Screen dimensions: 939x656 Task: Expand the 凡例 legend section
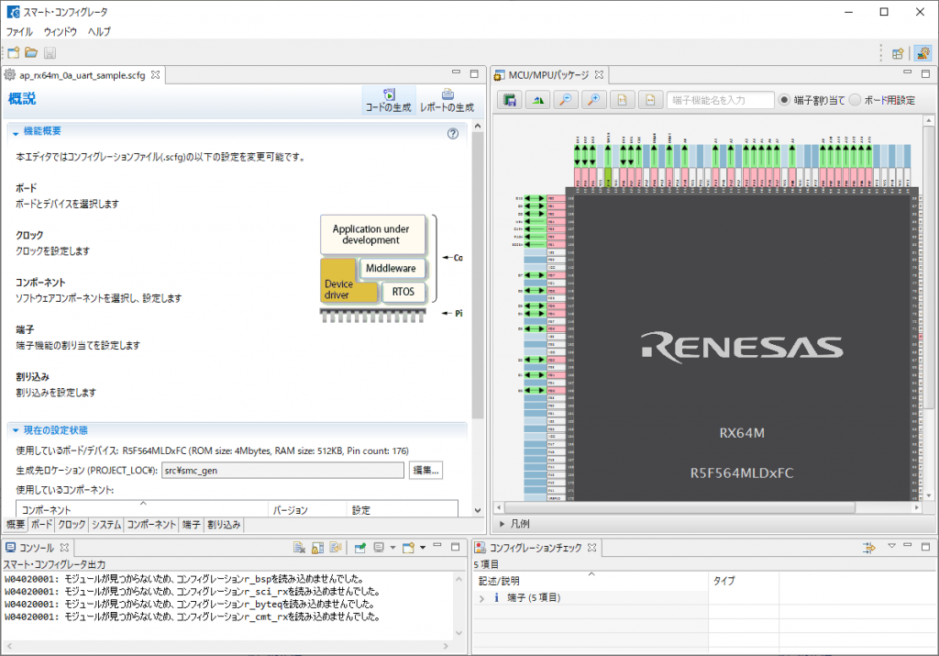[501, 524]
